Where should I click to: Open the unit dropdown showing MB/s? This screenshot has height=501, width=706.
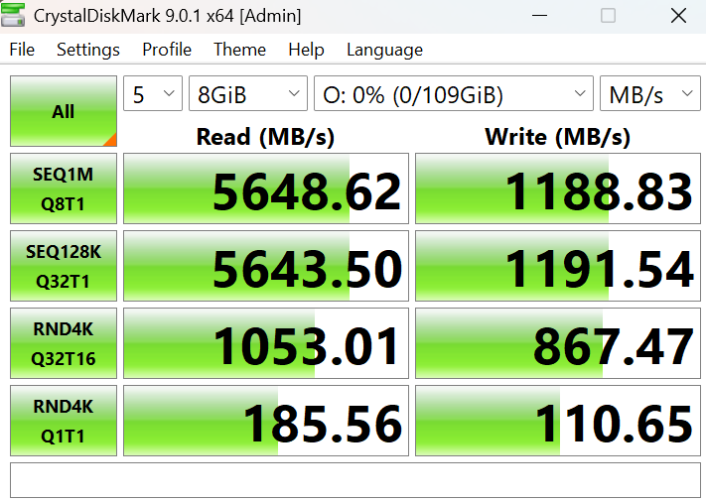(x=650, y=93)
